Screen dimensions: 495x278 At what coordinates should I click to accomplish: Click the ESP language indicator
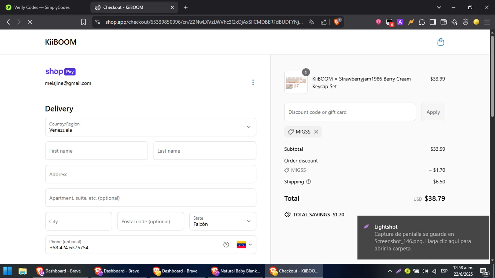coord(444,271)
